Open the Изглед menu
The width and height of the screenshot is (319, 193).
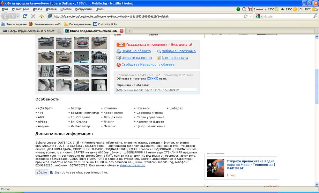click(x=37, y=9)
